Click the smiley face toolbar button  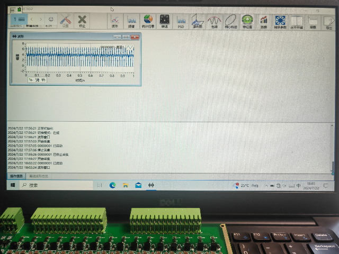coord(51,19)
